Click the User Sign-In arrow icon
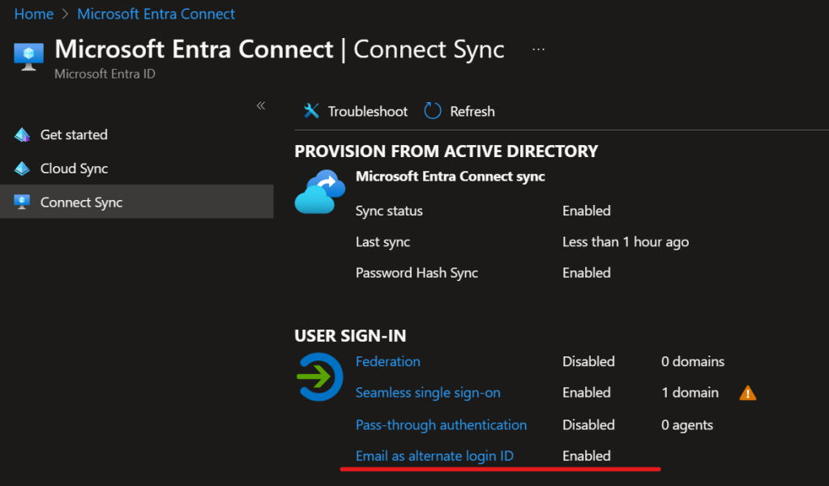Viewport: 829px width, 486px height. coord(319,377)
